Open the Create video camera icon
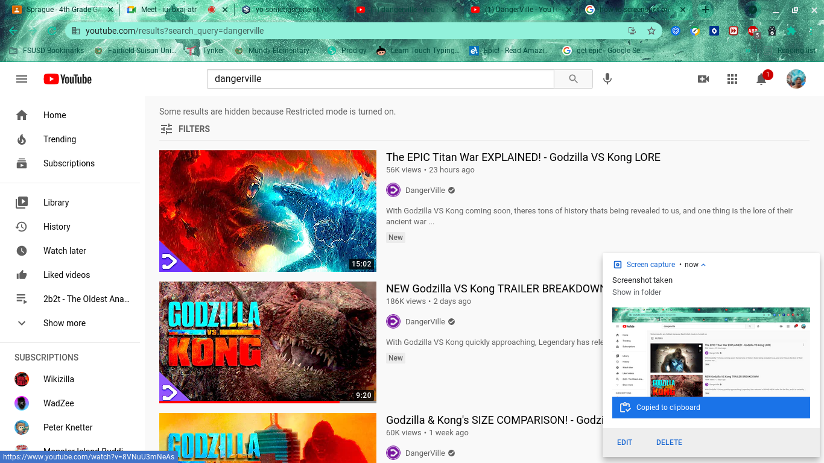824x463 pixels. coord(703,79)
